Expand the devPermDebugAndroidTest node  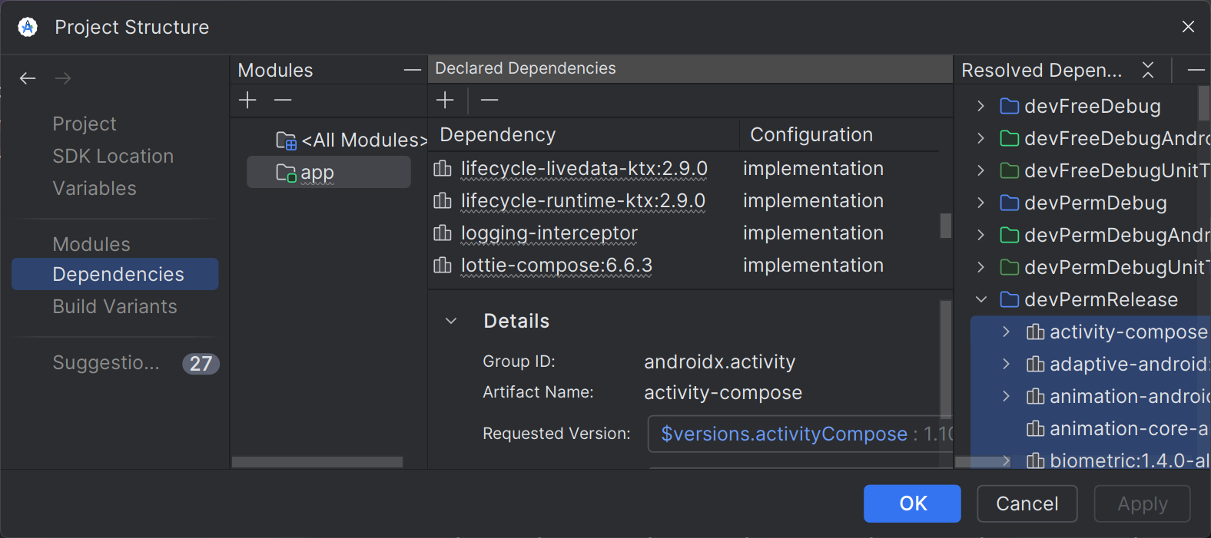click(980, 235)
